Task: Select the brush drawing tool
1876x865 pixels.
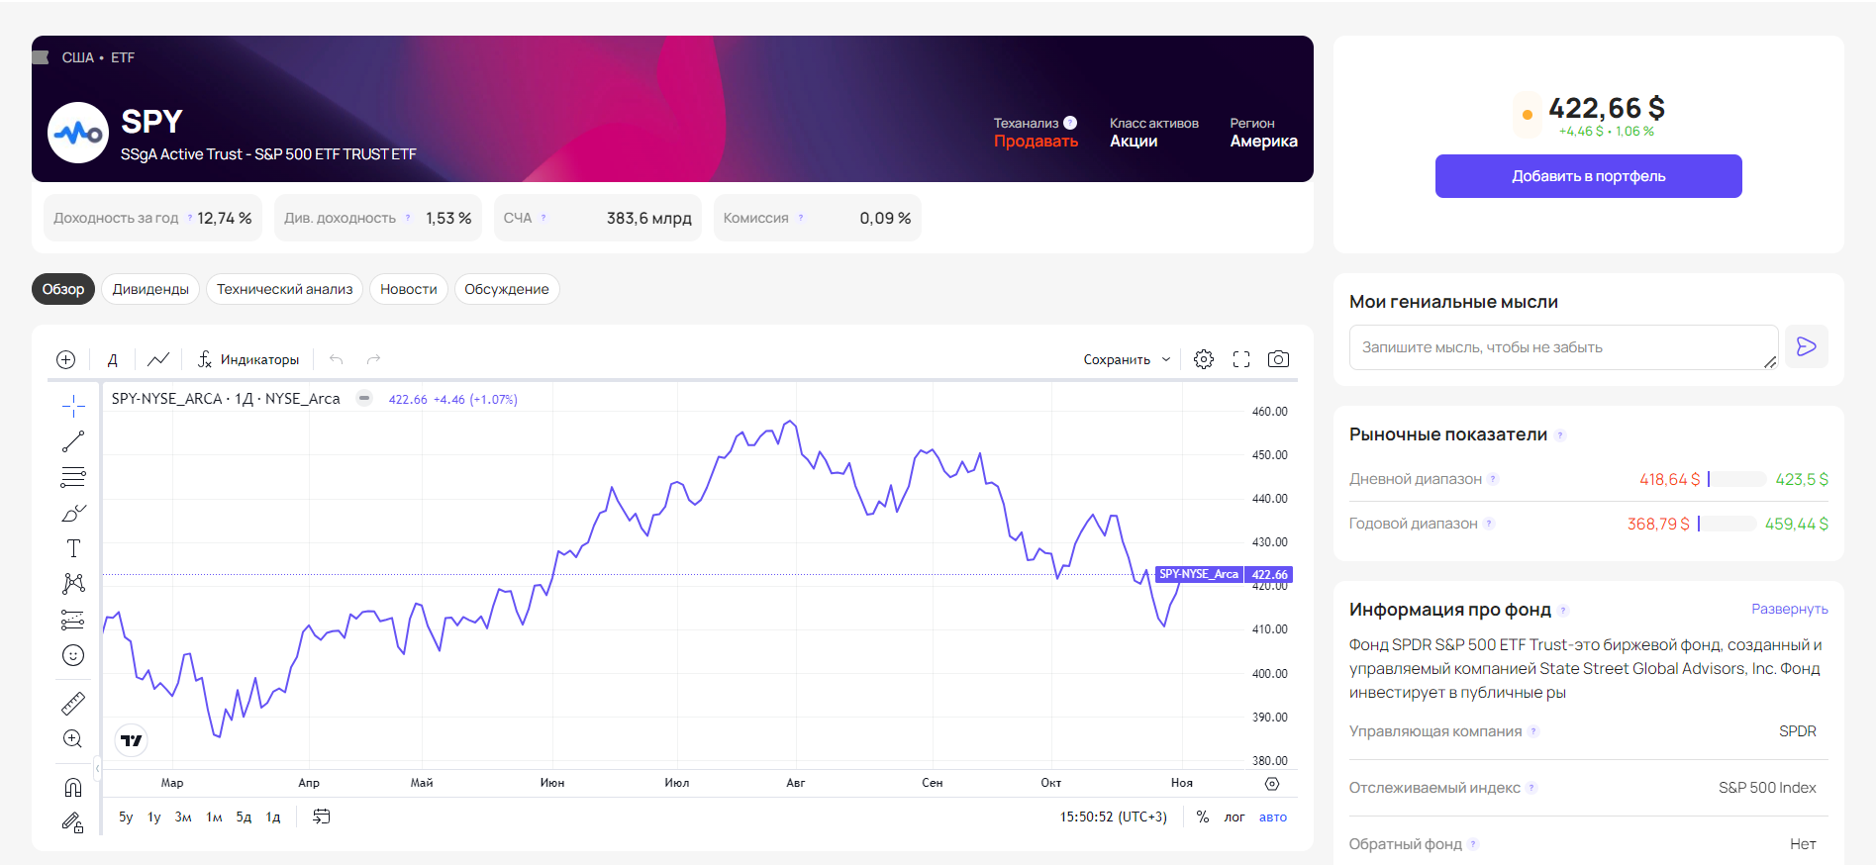Action: [73, 513]
